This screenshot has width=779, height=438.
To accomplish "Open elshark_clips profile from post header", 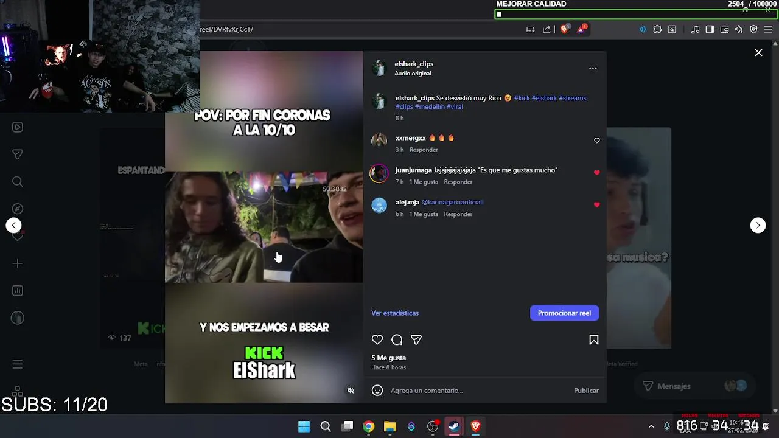I will pos(414,64).
